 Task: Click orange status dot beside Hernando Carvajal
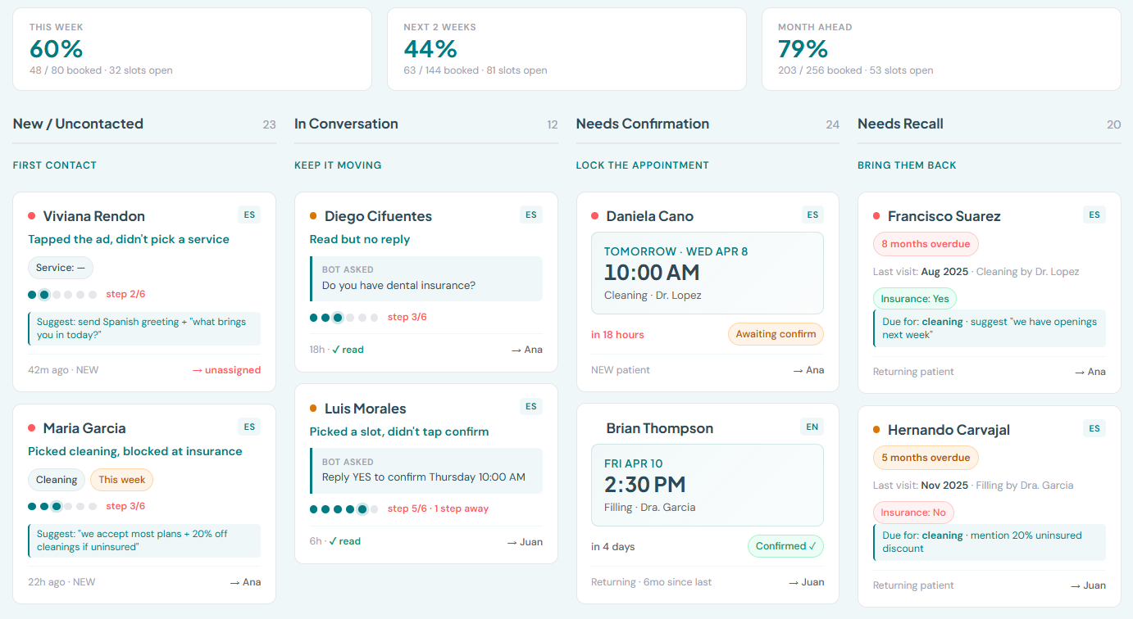[876, 430]
